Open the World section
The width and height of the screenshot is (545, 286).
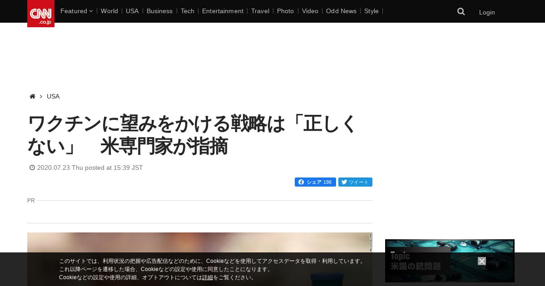coord(109,11)
